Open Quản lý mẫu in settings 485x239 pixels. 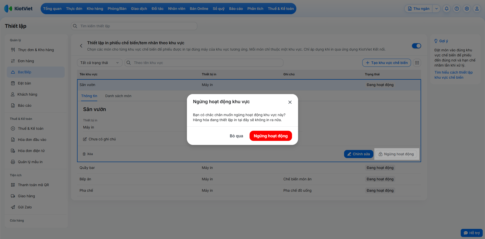tap(36, 162)
